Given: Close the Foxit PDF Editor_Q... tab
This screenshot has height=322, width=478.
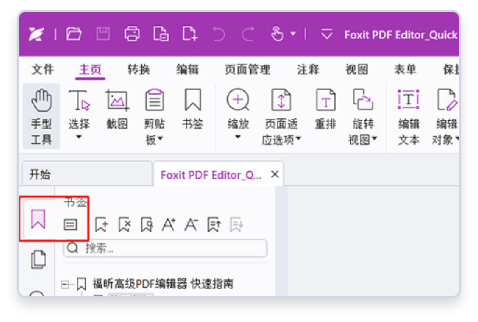Looking at the screenshot, I should (275, 174).
